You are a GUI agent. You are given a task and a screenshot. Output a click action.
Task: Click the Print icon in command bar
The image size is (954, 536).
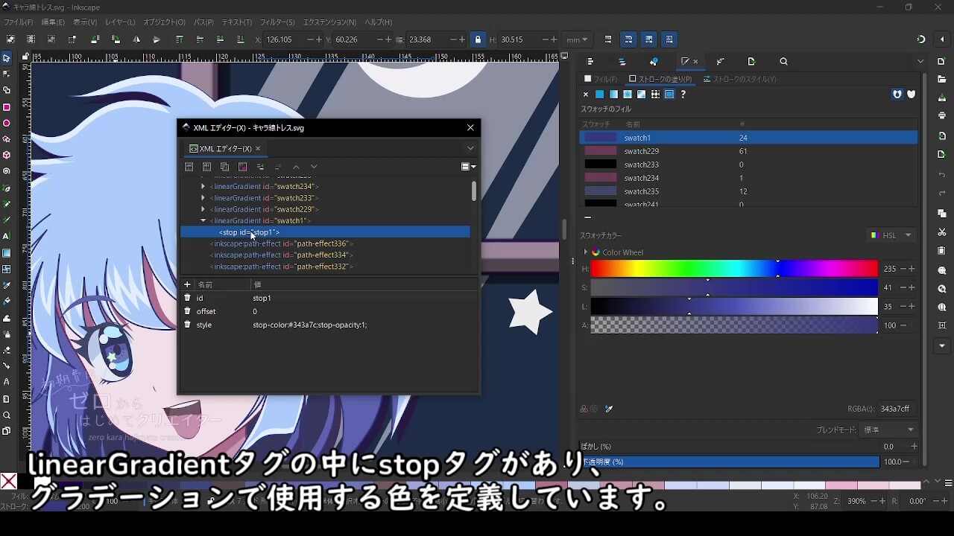[x=942, y=115]
